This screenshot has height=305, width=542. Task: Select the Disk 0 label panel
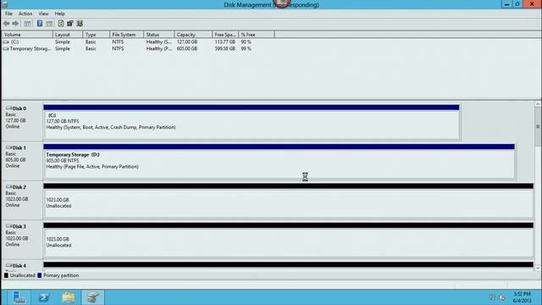pyautogui.click(x=22, y=121)
